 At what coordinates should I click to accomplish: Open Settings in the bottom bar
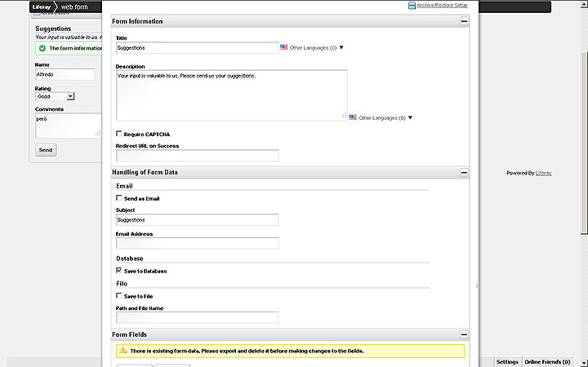point(507,362)
